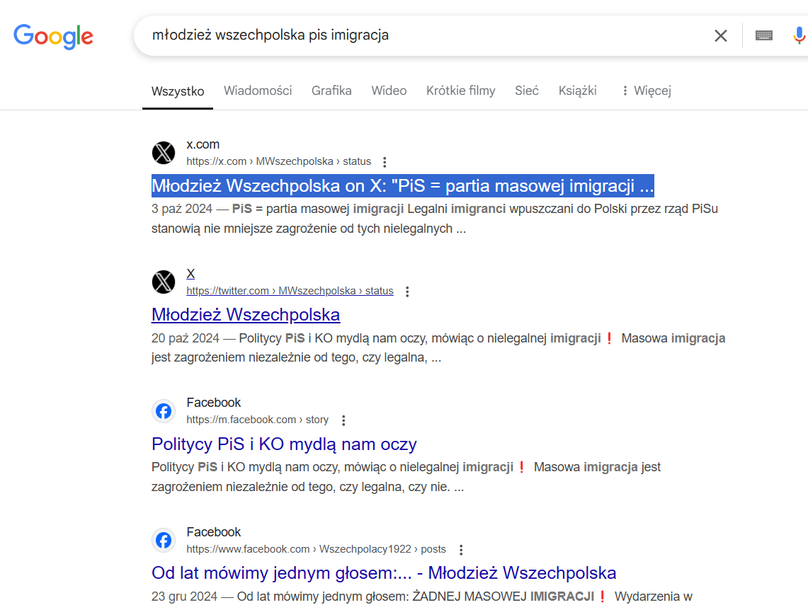Image resolution: width=808 pixels, height=605 pixels.
Task: Click the Google logo
Action: tap(53, 36)
